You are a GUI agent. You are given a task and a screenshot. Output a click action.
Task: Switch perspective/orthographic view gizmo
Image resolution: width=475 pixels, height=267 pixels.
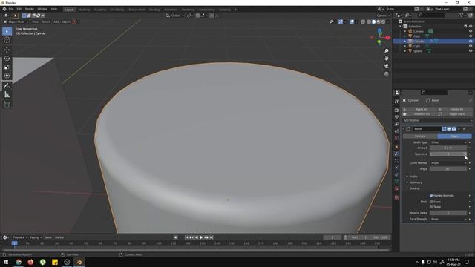[x=386, y=73]
